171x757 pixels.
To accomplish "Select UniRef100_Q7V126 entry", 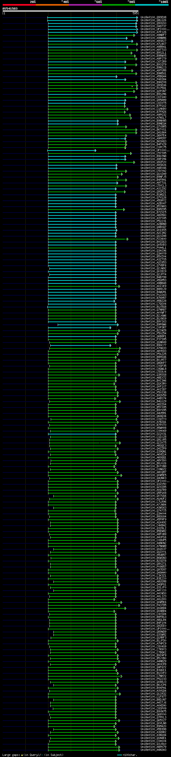I will click(x=153, y=197).
